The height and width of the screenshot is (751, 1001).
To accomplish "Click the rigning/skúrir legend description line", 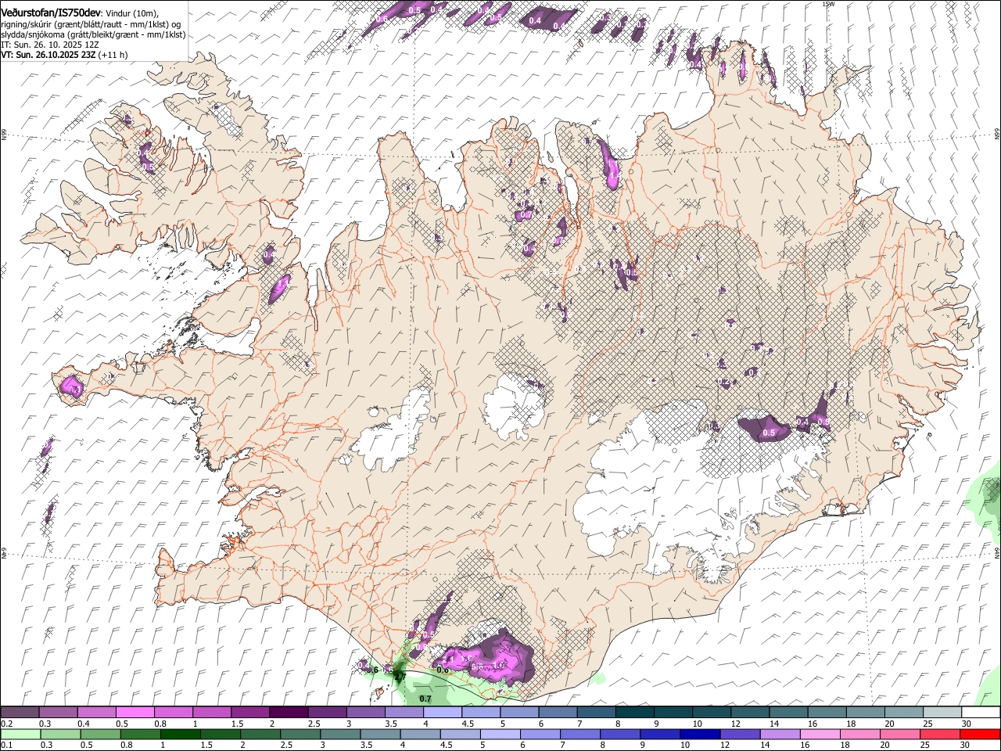I will coord(91,24).
